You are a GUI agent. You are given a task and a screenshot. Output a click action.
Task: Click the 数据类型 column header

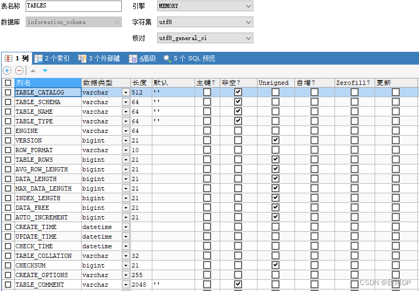106,83
